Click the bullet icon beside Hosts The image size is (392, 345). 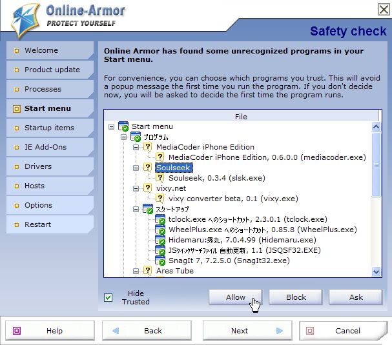point(17,186)
